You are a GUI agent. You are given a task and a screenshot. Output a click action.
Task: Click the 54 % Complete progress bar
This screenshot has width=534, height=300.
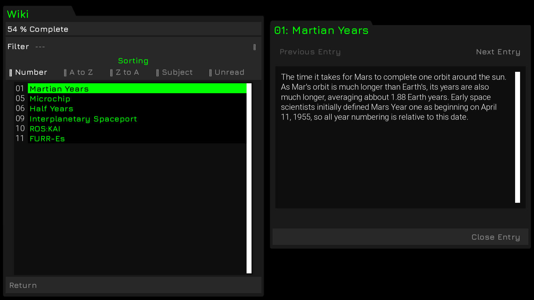133,29
